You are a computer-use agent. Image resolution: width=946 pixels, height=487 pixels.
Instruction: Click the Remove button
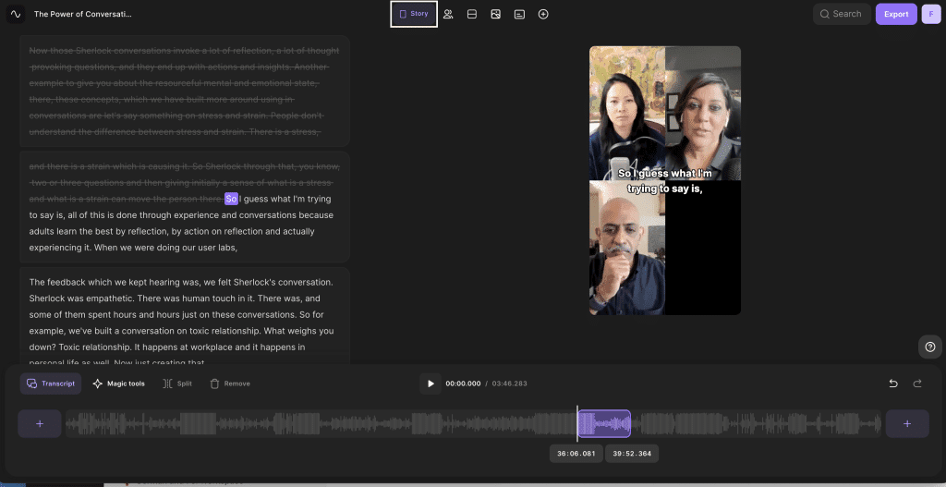point(230,384)
